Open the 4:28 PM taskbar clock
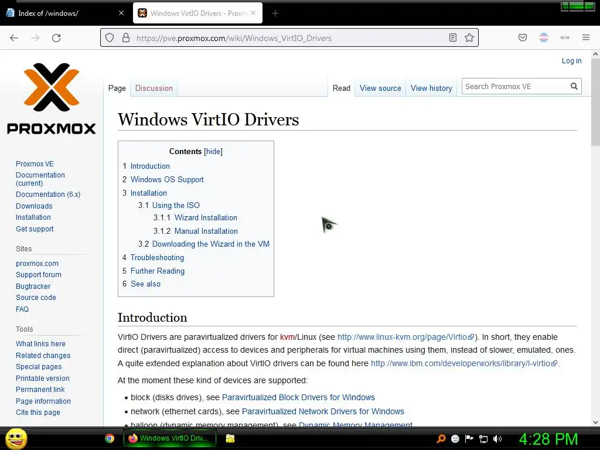 pos(548,439)
